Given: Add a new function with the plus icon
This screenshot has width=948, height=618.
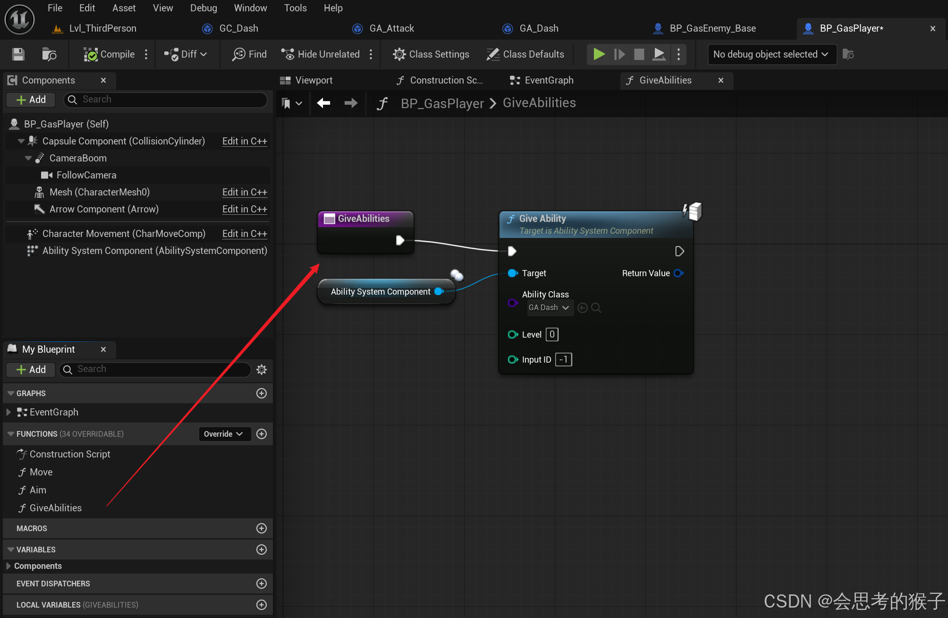Looking at the screenshot, I should coord(262,434).
